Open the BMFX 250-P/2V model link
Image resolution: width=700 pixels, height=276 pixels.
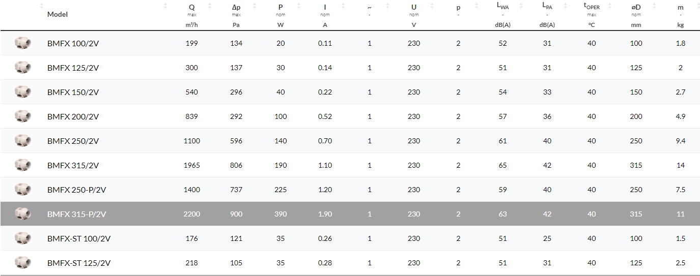click(76, 190)
